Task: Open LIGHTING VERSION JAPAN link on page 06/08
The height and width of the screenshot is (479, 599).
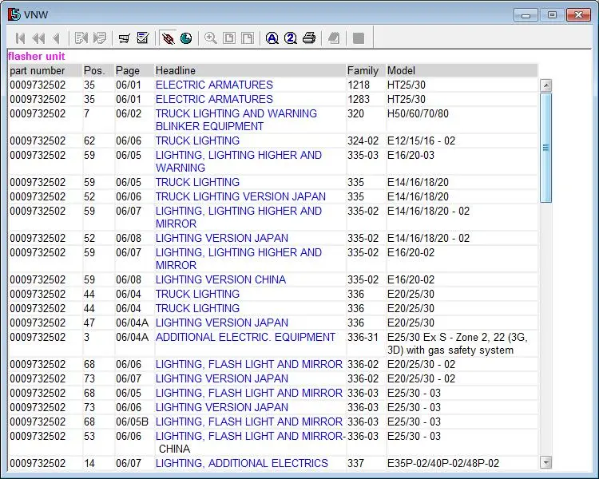Action: [222, 239]
